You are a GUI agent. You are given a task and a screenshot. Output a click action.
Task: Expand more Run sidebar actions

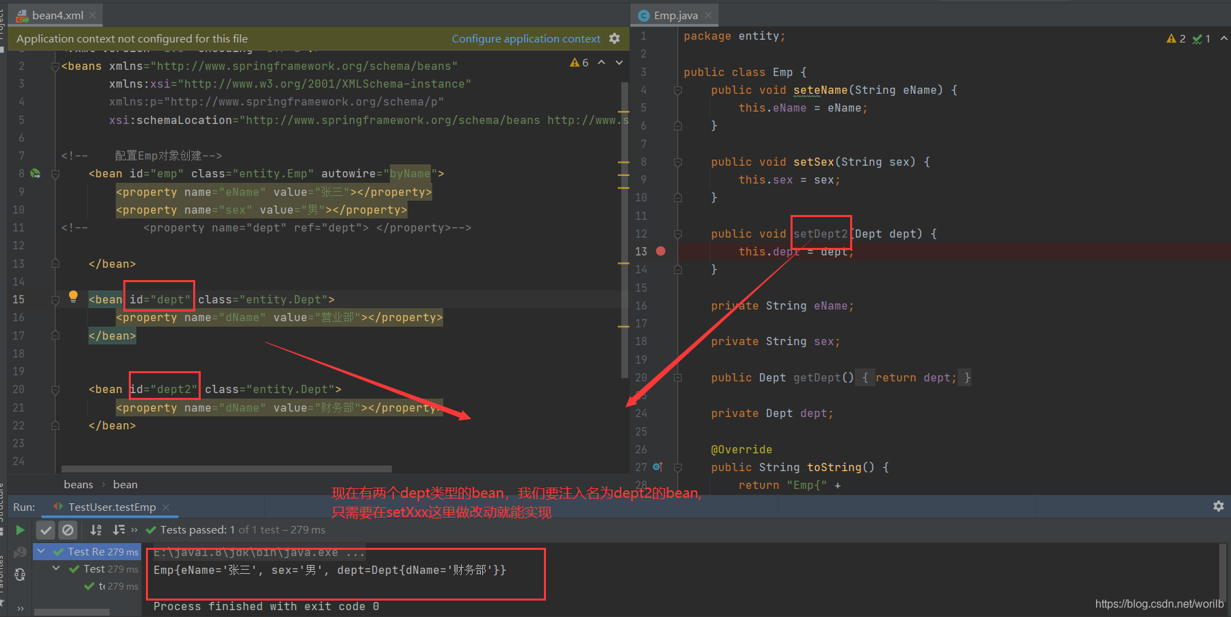(x=20, y=608)
